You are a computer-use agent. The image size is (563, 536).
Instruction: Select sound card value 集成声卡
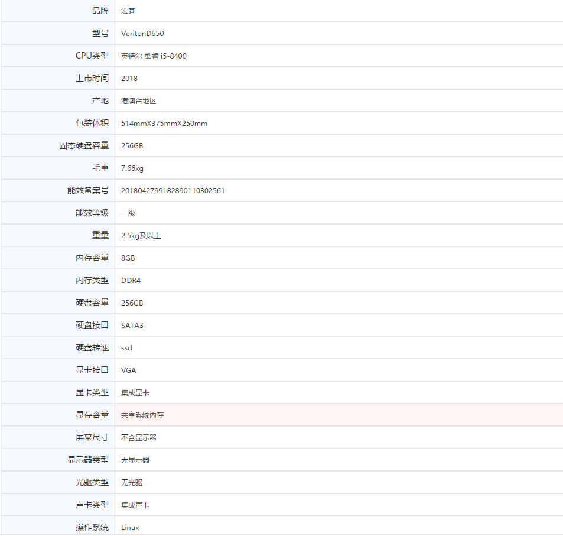pos(135,505)
